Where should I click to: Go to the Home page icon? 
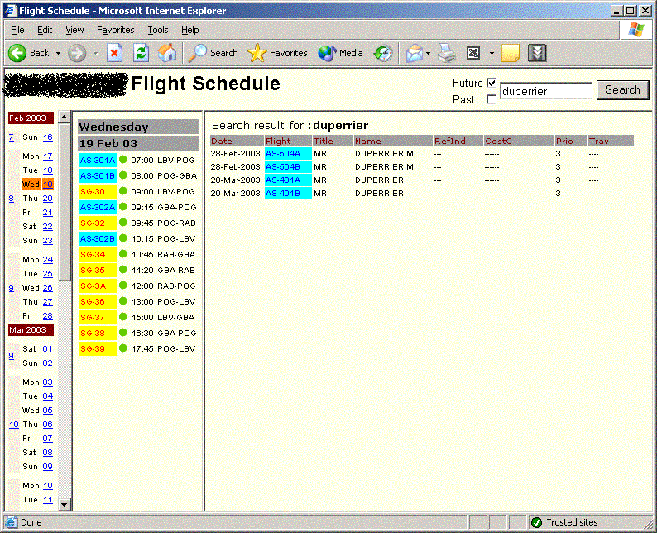[167, 53]
